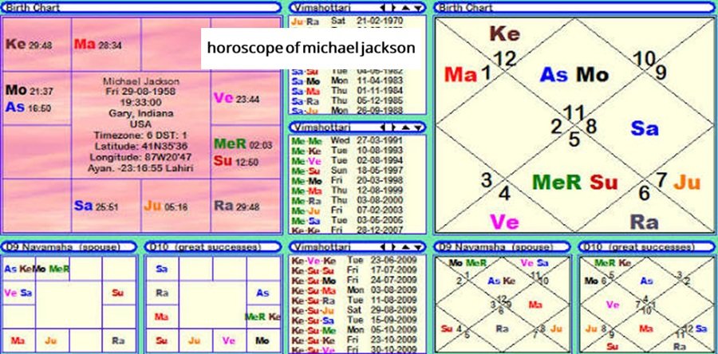Click right arrow in Vimshottari panel listing Ju-Ra
This screenshot has height=354, width=718.
393,8
